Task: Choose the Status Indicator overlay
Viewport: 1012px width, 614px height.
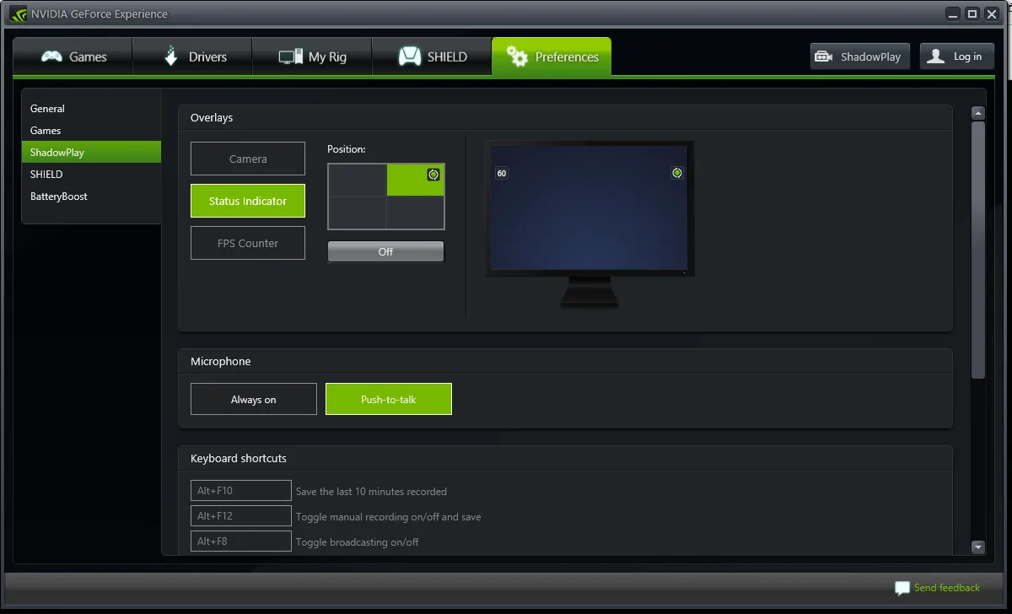Action: [x=248, y=201]
